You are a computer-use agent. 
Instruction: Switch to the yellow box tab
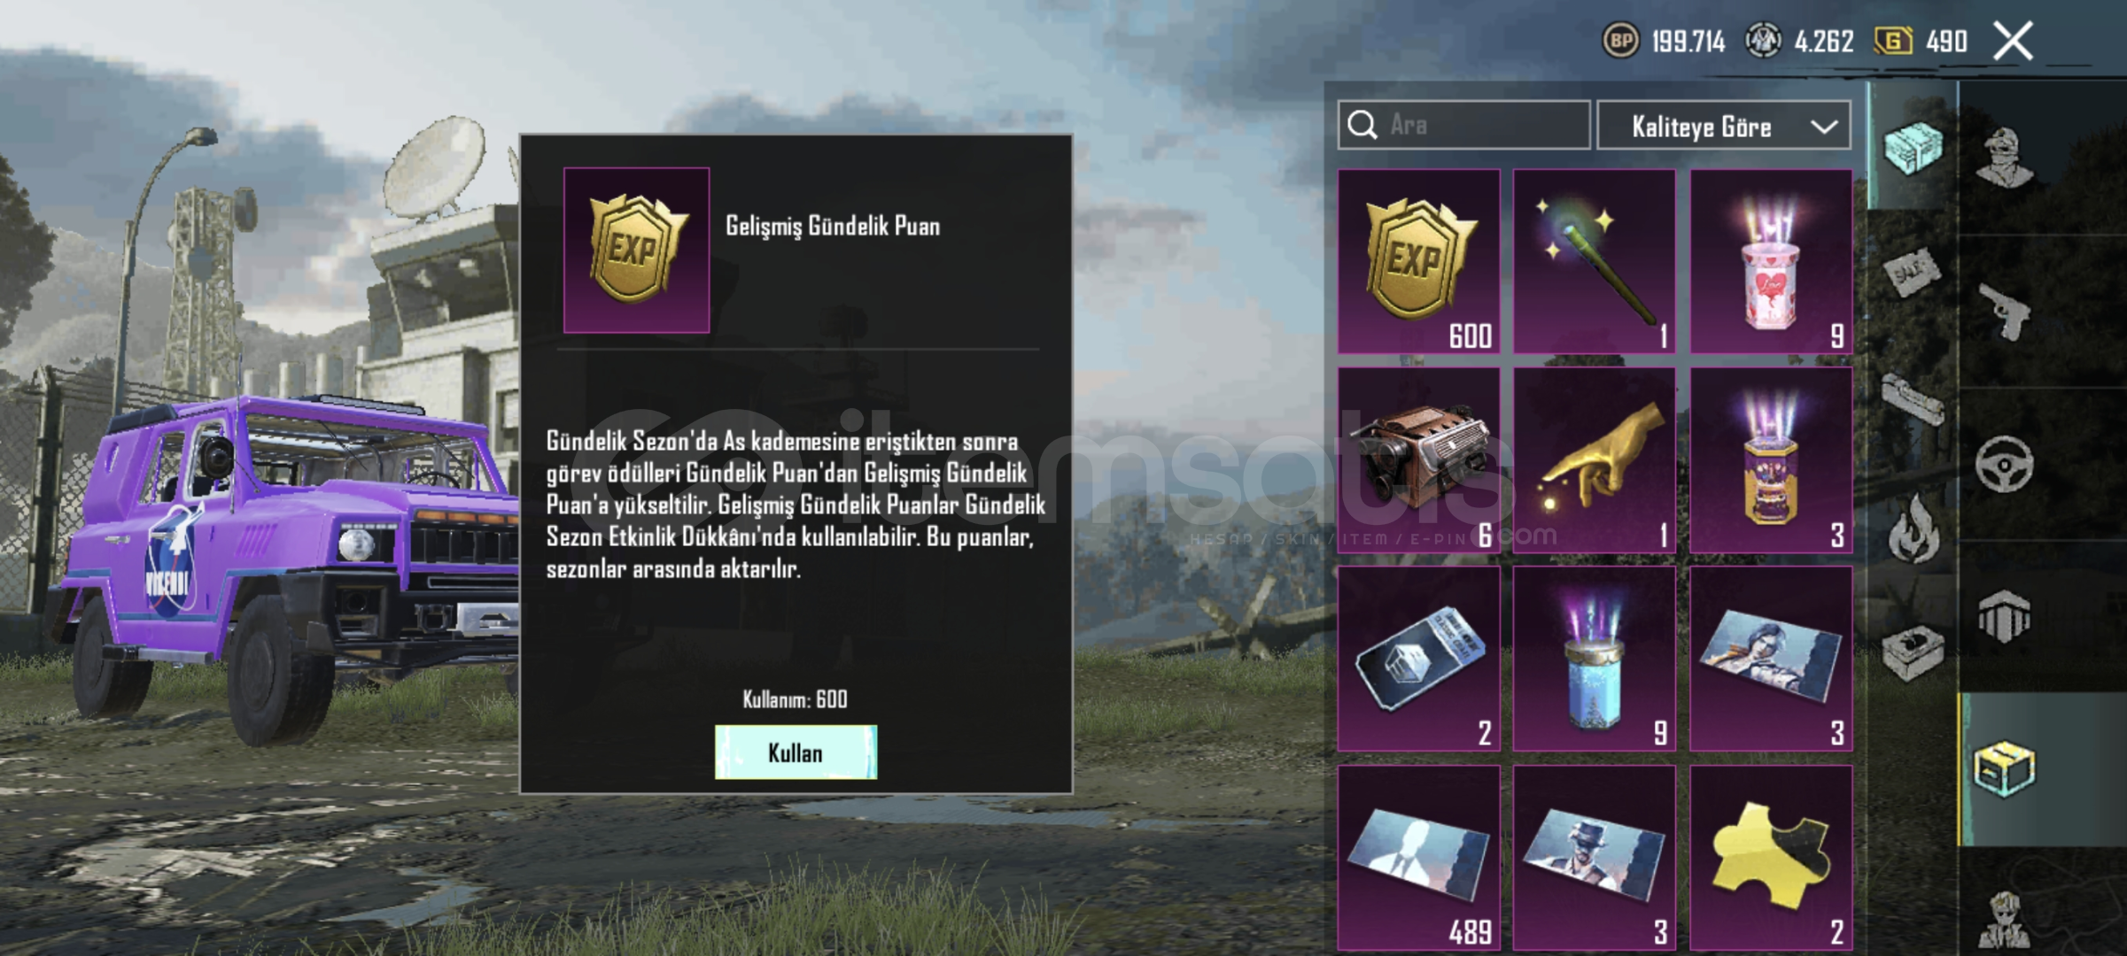coord(2004,768)
